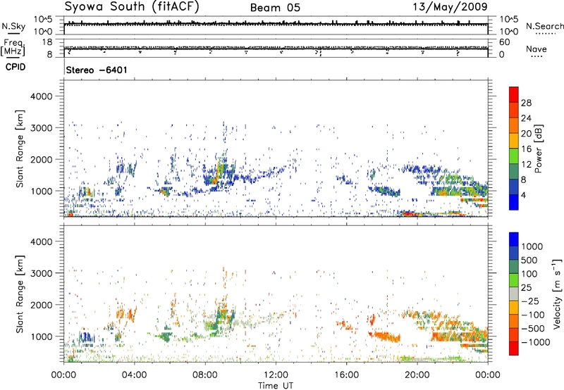The image size is (564, 390).
Task: Click the 'Syowa South (fitACF)' title
Action: point(132,6)
